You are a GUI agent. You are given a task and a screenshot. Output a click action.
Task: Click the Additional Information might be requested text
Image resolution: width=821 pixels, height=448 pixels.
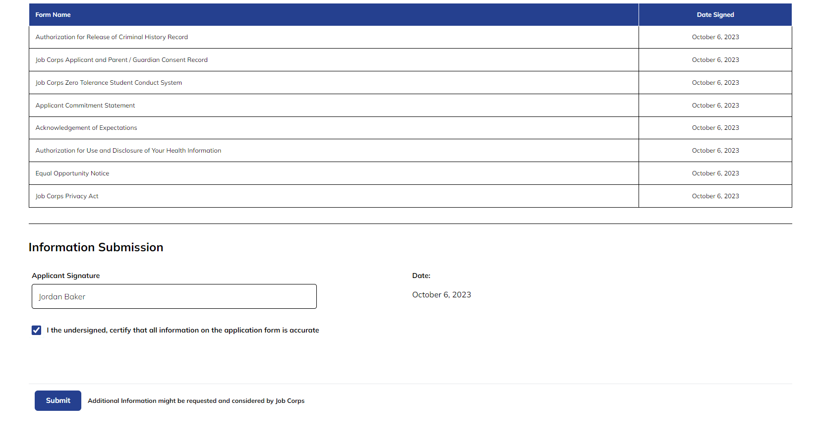point(196,400)
